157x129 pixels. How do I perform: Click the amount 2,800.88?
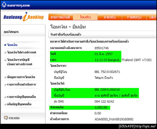pyautogui.click(x=101, y=107)
